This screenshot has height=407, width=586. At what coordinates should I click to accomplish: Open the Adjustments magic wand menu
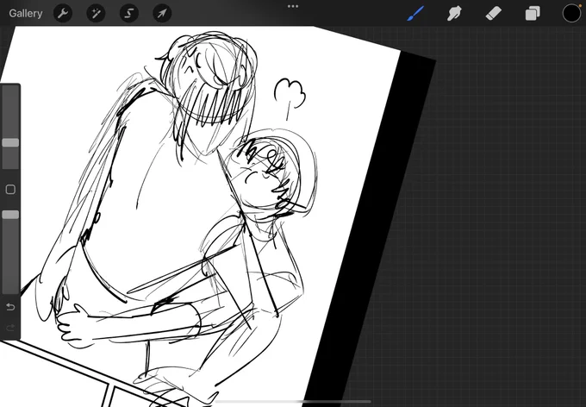(x=96, y=14)
